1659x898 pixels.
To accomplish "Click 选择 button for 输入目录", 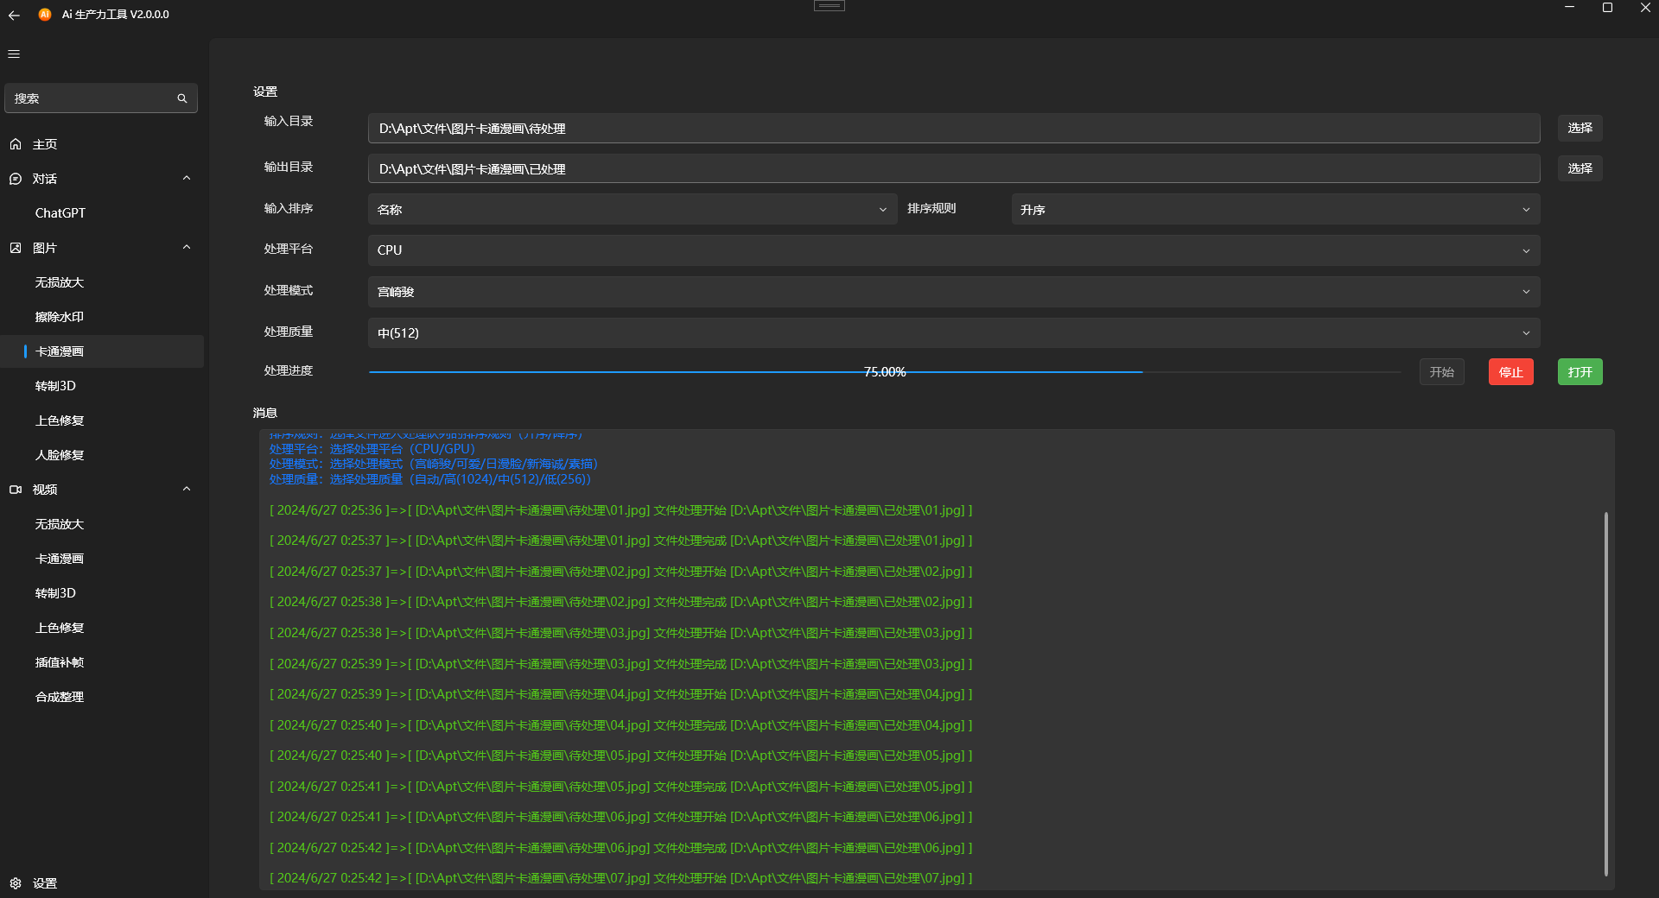I will pyautogui.click(x=1580, y=128).
